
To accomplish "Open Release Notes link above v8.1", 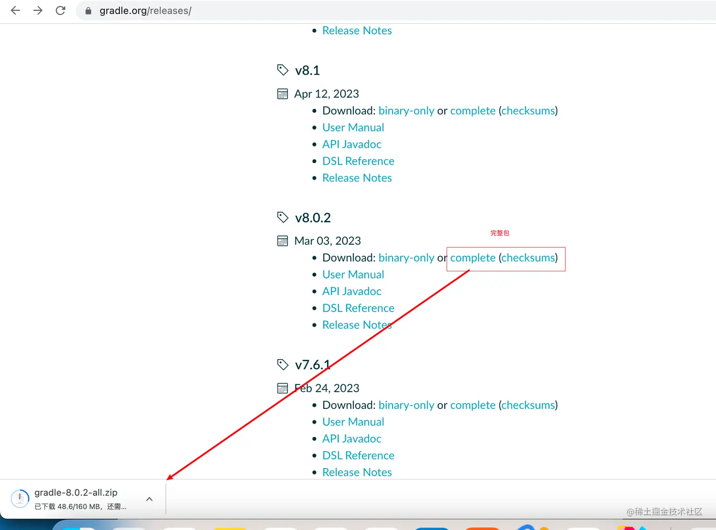I will [357, 31].
